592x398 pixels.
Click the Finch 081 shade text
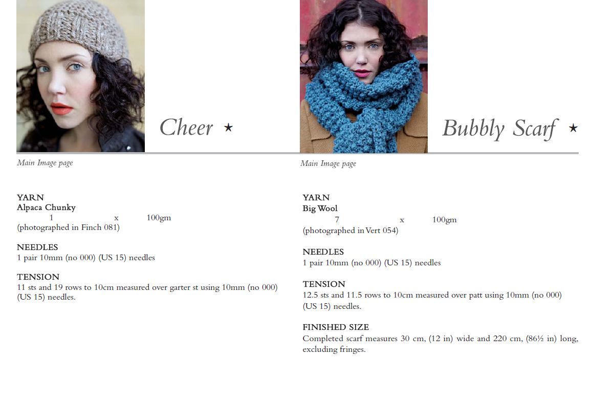tap(99, 227)
